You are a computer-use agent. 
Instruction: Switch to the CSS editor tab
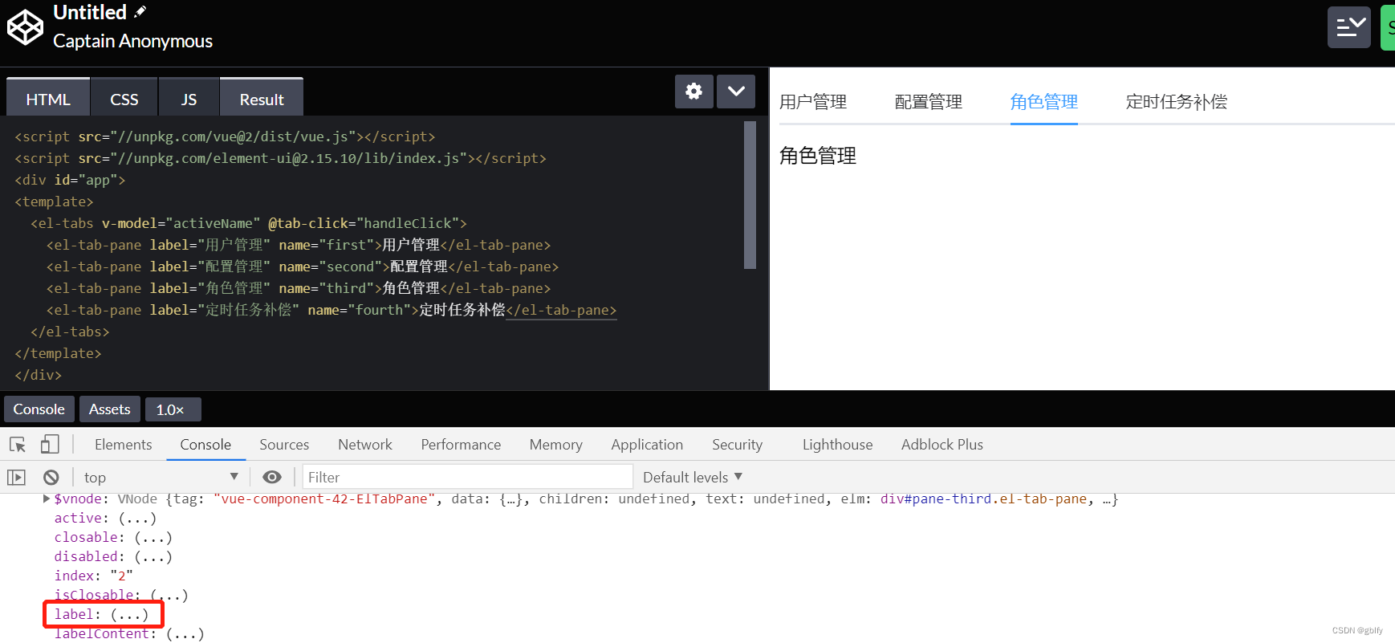pyautogui.click(x=124, y=99)
